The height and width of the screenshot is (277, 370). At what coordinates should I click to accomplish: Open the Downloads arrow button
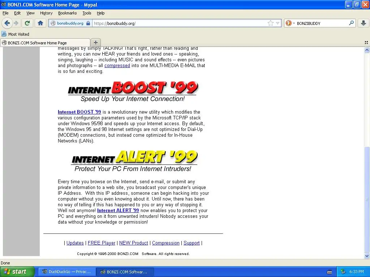coord(363,23)
